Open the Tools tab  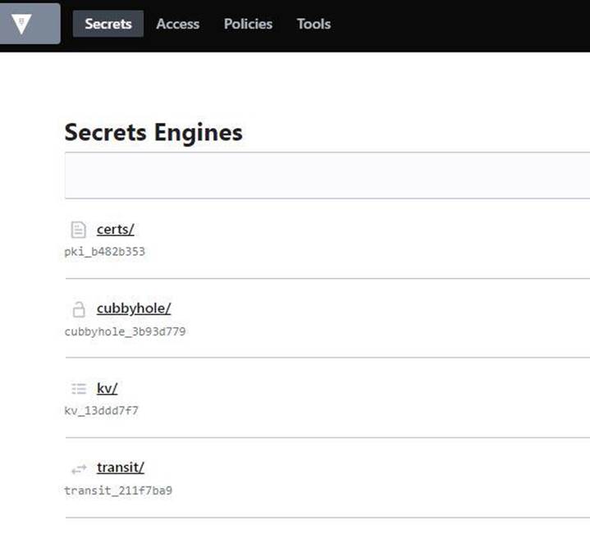pos(313,24)
